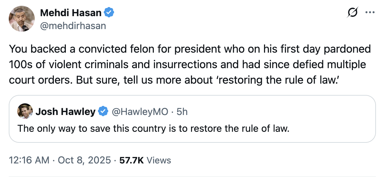386x177 pixels.
Task: Click the Grok slashed-circle icon
Action: 352,13
